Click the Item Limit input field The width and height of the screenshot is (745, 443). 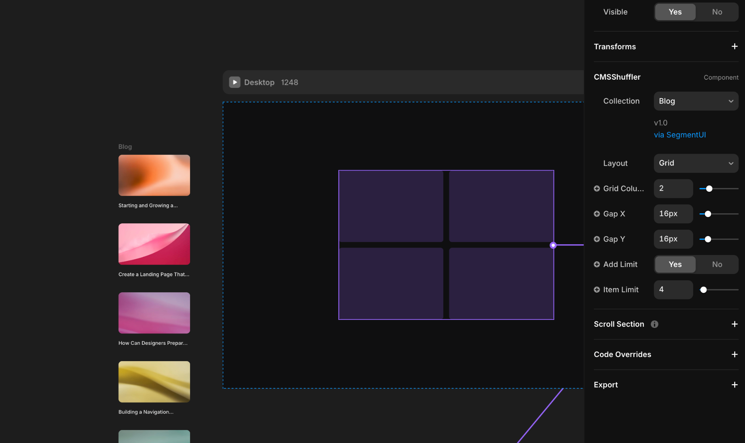click(673, 290)
